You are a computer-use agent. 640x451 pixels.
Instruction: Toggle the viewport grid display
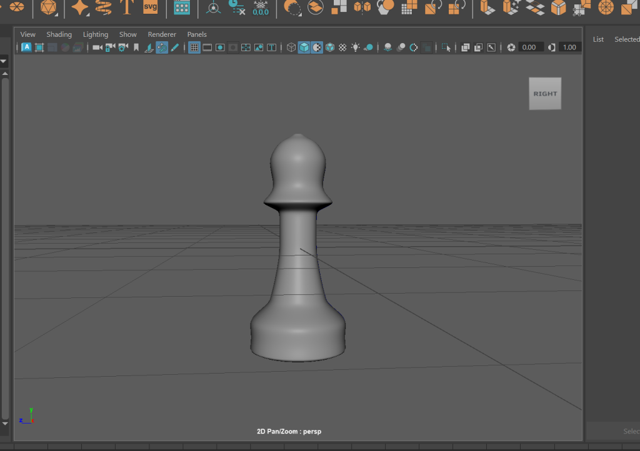point(194,47)
